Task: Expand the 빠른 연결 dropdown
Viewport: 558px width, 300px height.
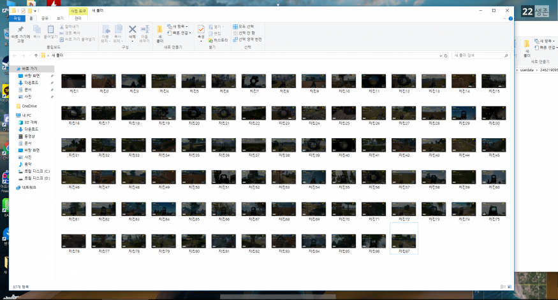Action: [179, 32]
